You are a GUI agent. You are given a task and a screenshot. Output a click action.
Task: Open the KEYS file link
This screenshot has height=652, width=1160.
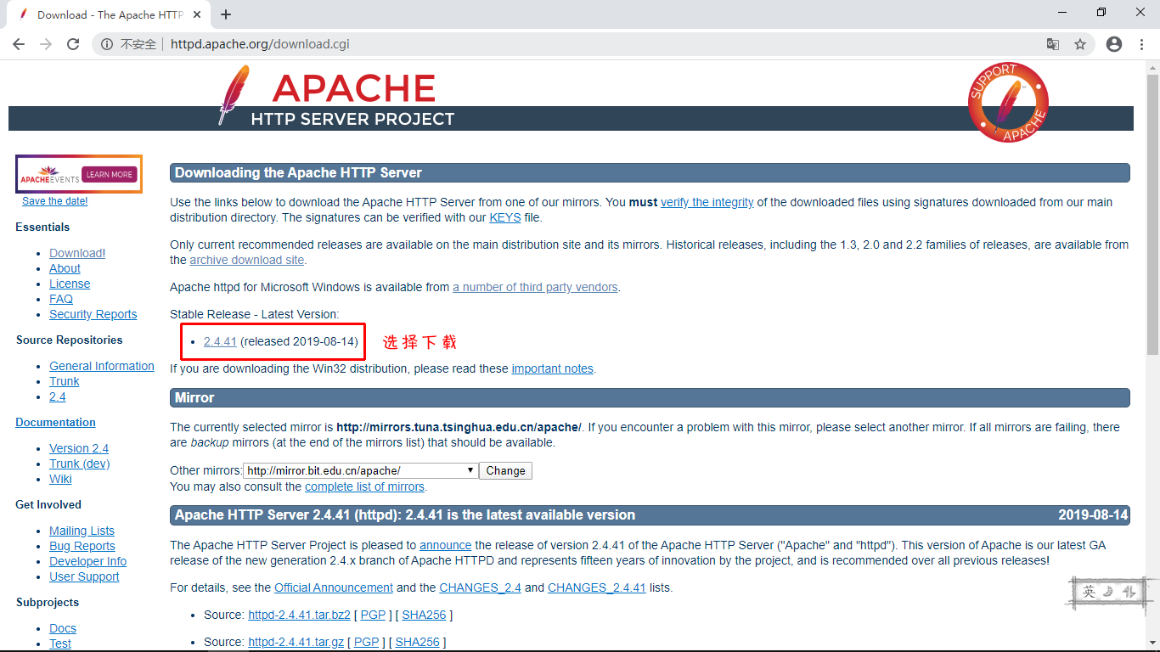coord(505,217)
